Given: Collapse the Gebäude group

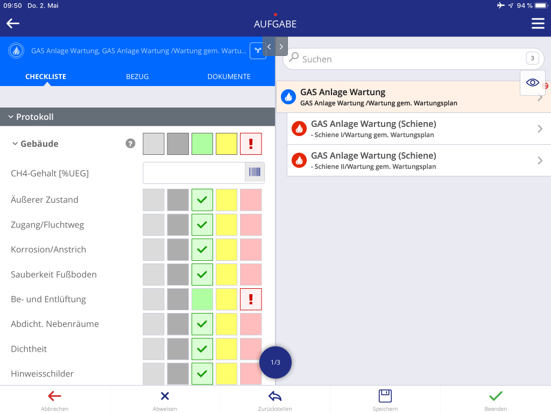Looking at the screenshot, I should pyautogui.click(x=15, y=144).
